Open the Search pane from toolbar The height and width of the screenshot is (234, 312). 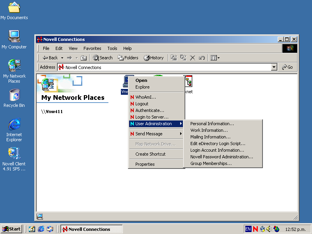coord(103,58)
